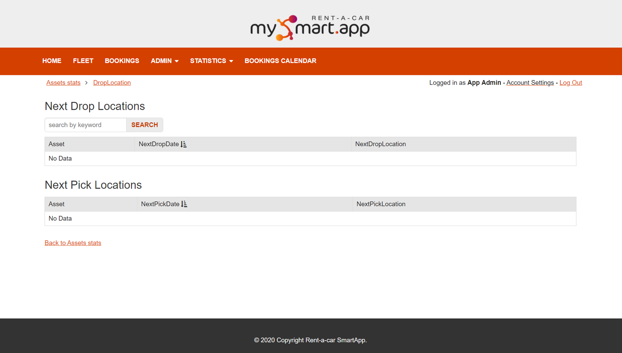This screenshot has width=622, height=353.
Task: Click the NextDropDate sort icon
Action: point(183,144)
